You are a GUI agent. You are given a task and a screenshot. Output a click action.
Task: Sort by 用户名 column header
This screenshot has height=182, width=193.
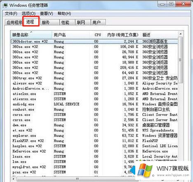point(71,35)
